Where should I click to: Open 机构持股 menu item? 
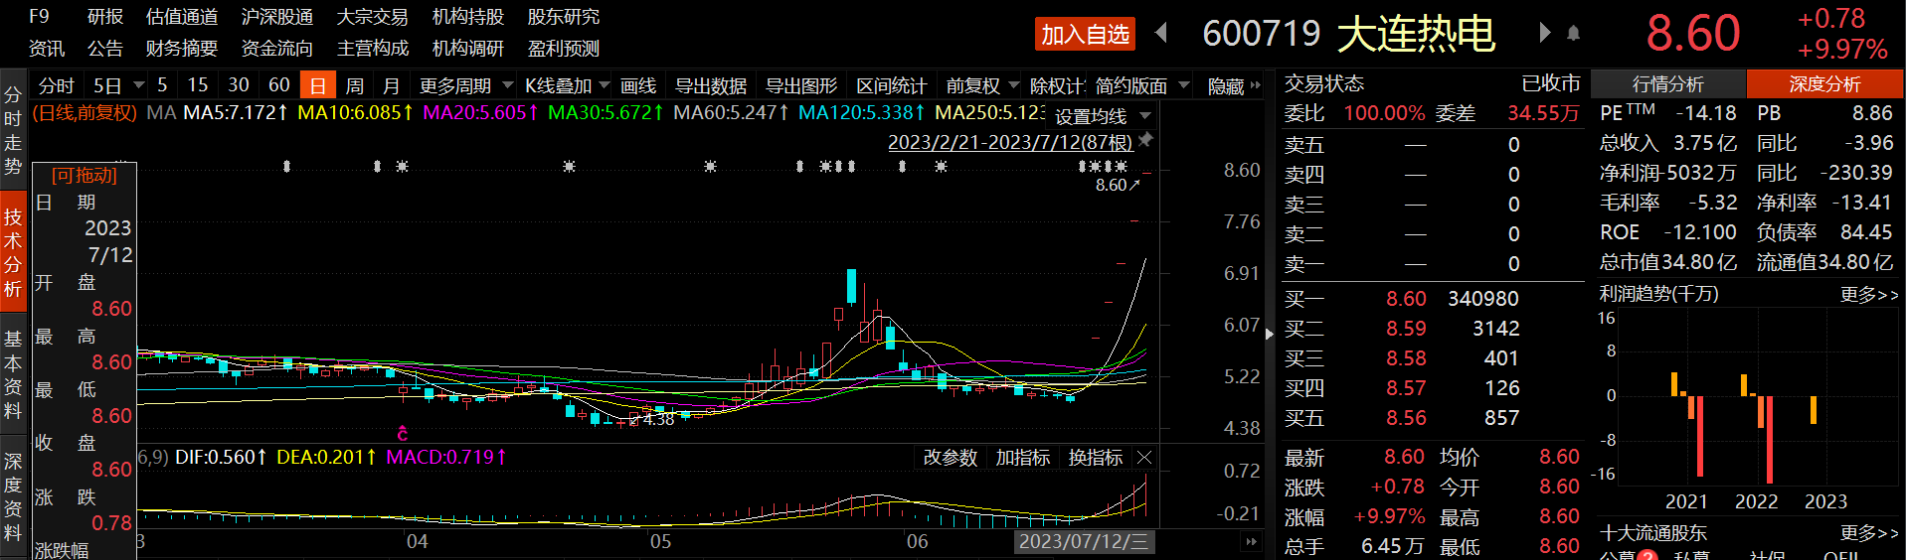point(468,17)
